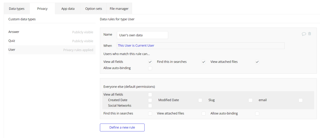
Task: Edit the rule Name input field
Action: (x=142, y=35)
